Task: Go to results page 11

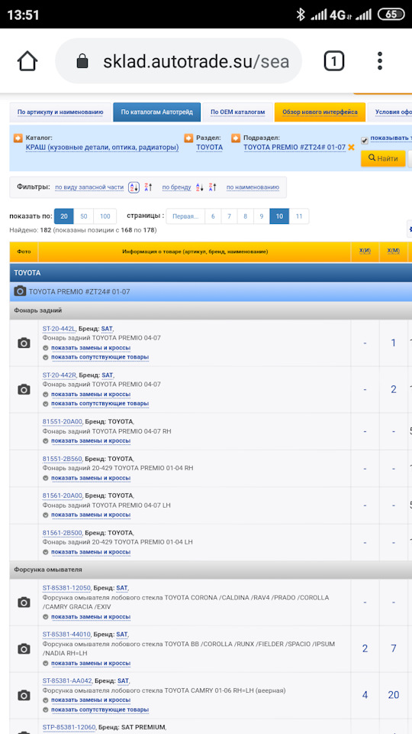Action: 299,216
